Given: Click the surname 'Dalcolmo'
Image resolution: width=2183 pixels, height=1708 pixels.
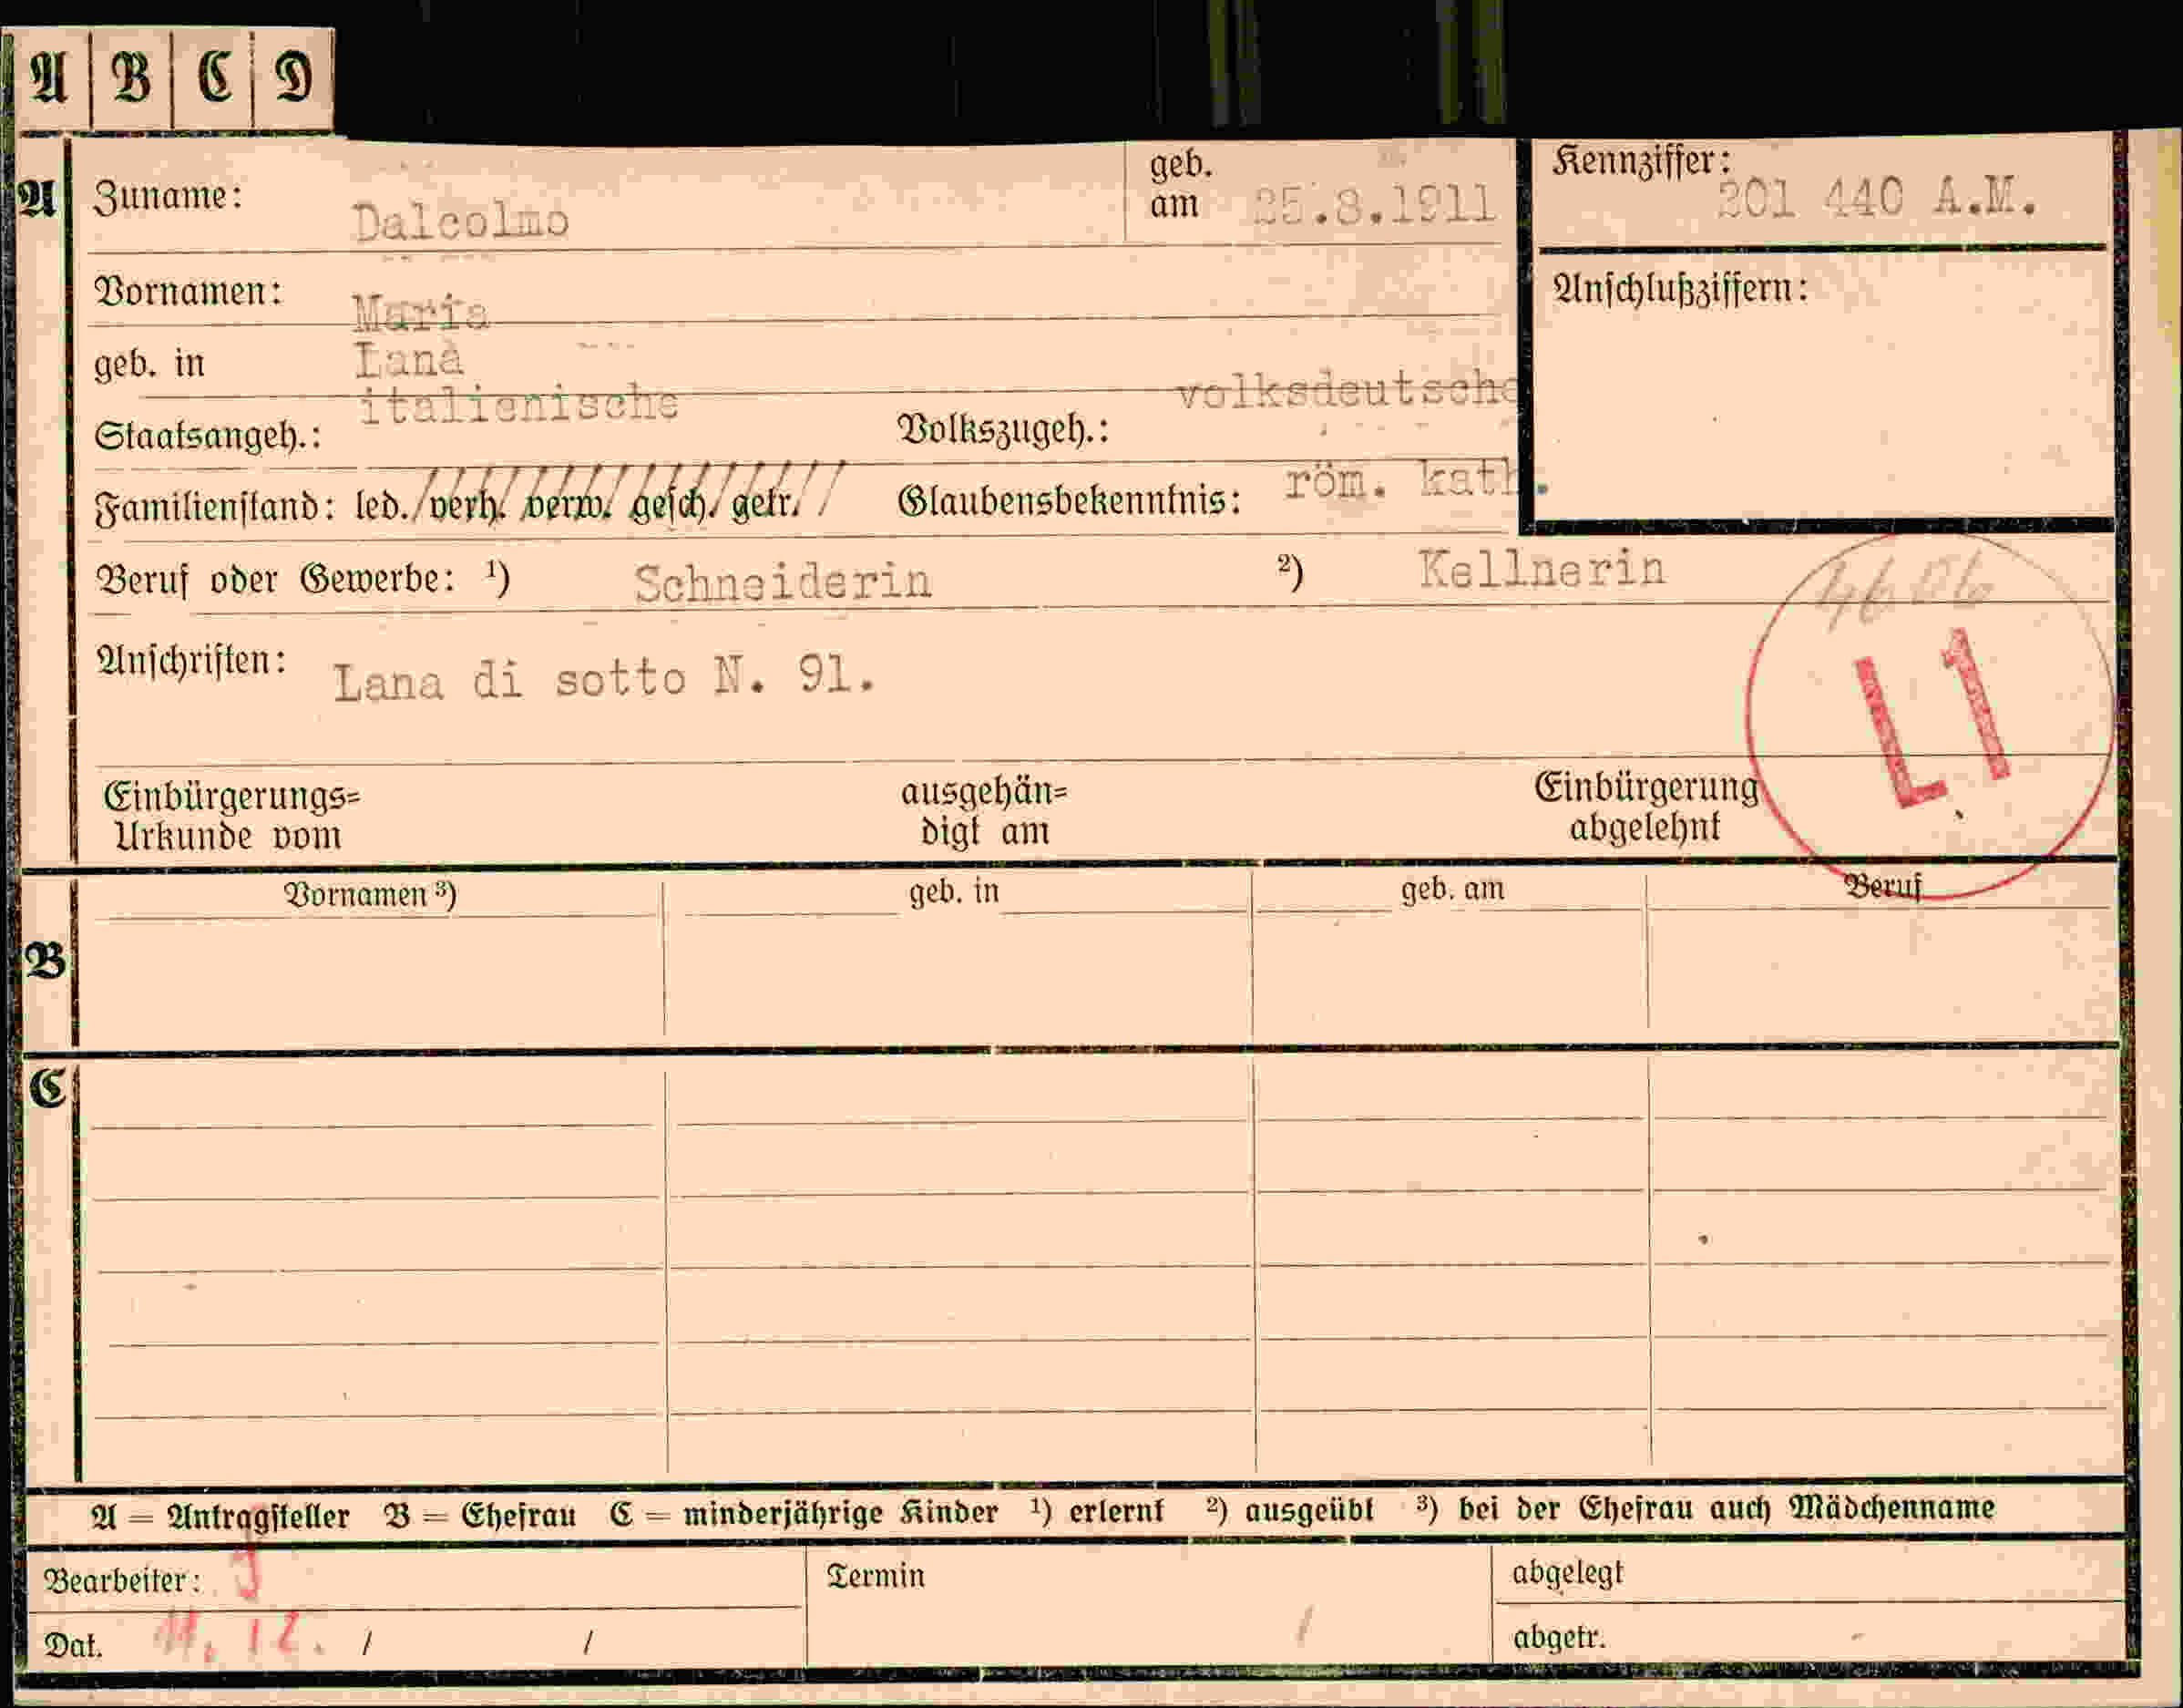Looking at the screenshot, I should click(461, 221).
